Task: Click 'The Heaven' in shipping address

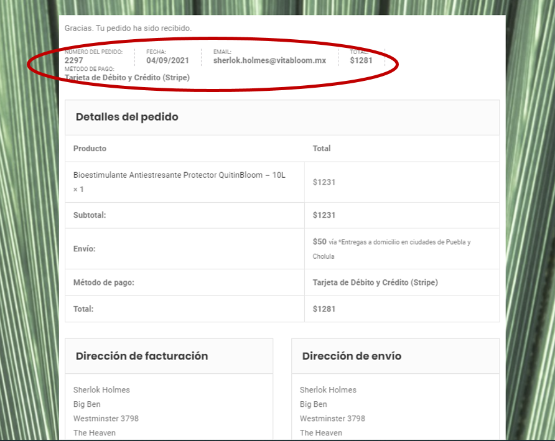Action: (x=320, y=433)
